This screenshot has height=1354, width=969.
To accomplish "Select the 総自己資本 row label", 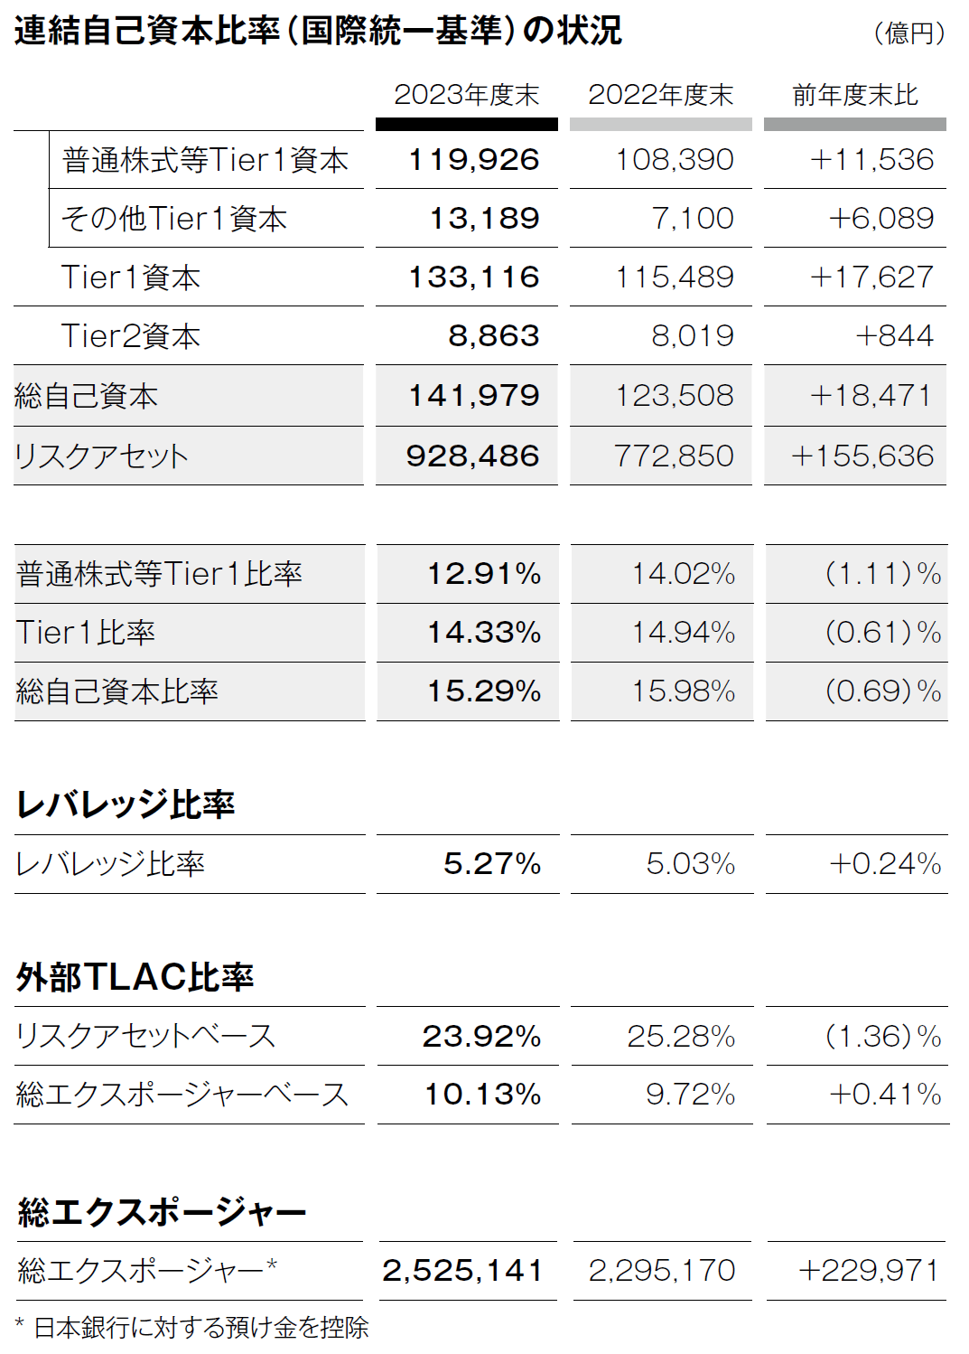I will pyautogui.click(x=86, y=396).
